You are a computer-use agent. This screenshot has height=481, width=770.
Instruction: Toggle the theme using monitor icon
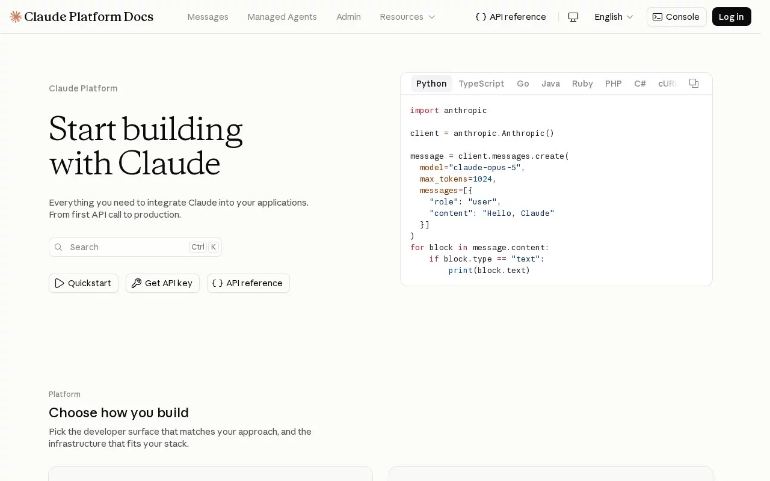573,17
